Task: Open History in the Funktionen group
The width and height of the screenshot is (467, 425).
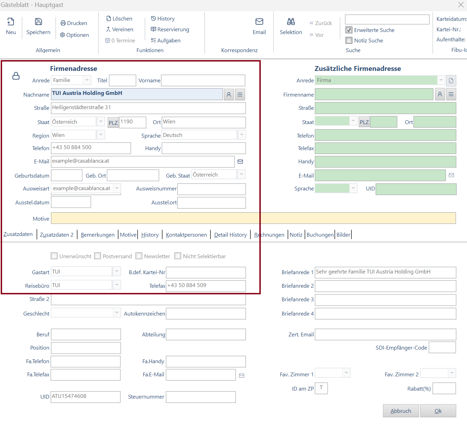Action: coord(163,18)
